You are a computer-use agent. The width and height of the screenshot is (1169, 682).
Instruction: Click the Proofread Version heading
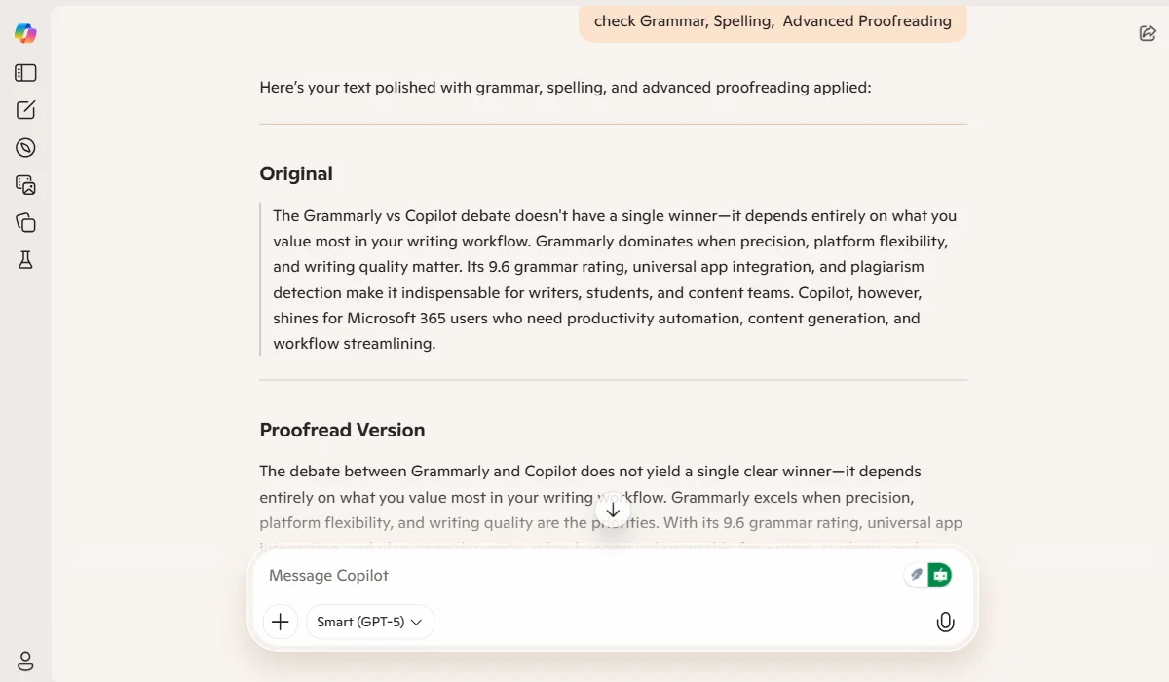(342, 431)
